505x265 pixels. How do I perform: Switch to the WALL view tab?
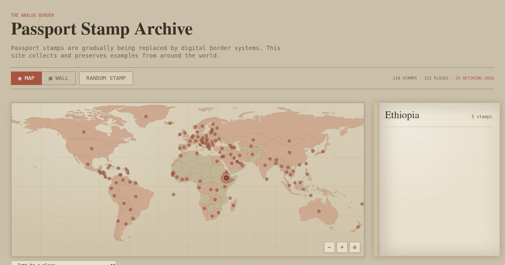(58, 78)
